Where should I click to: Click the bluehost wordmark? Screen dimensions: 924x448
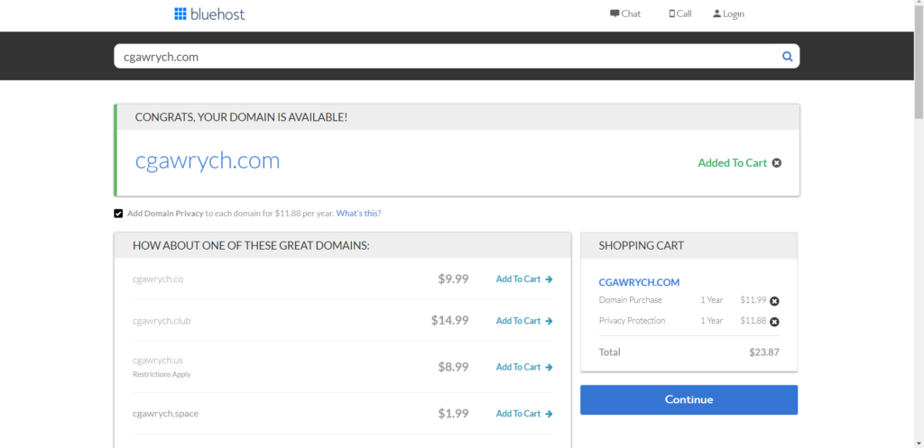click(x=217, y=14)
